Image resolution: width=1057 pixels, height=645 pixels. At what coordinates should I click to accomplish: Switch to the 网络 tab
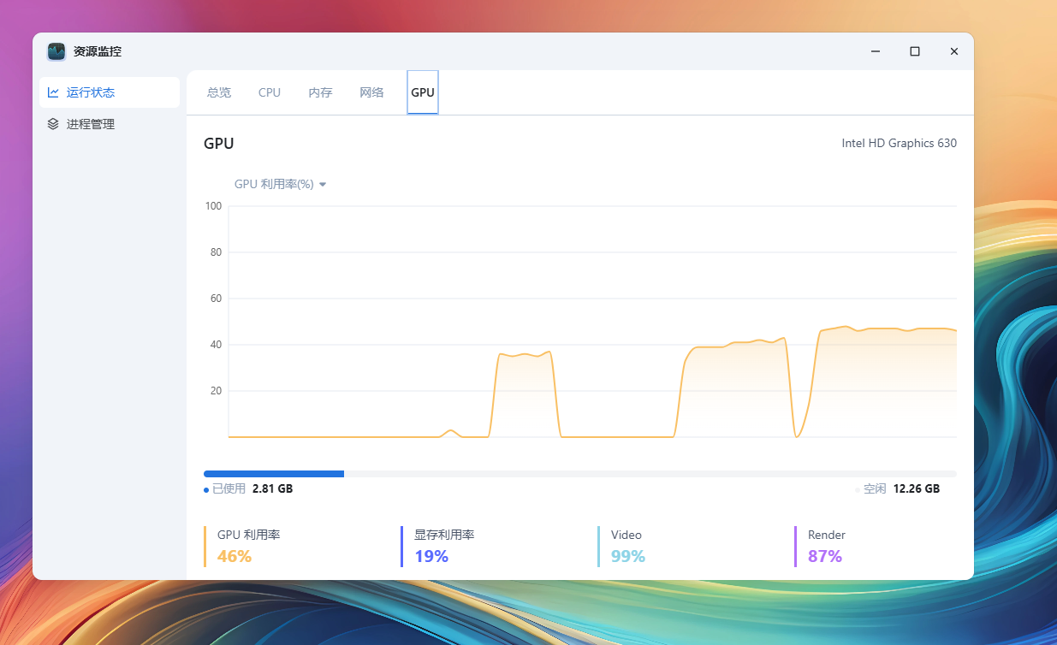pyautogui.click(x=371, y=92)
